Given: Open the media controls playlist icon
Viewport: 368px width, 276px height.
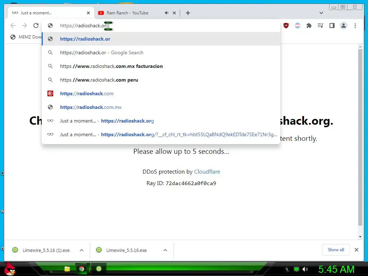Looking at the screenshot, I should 320,26.
